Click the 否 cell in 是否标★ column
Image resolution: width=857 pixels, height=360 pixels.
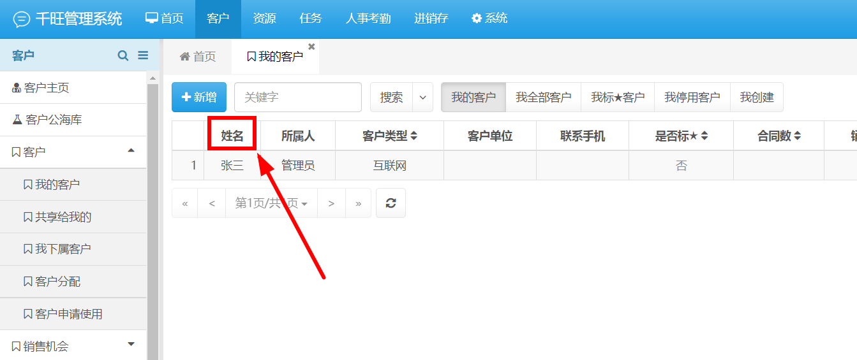click(681, 166)
